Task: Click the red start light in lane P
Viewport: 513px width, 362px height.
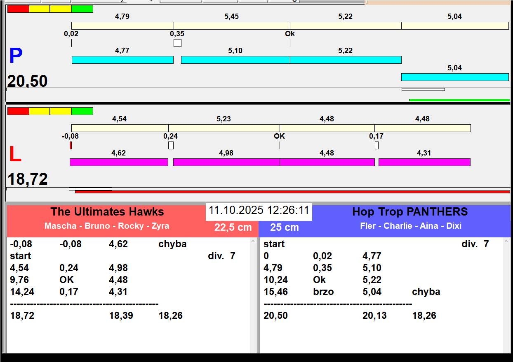Action: pos(19,9)
